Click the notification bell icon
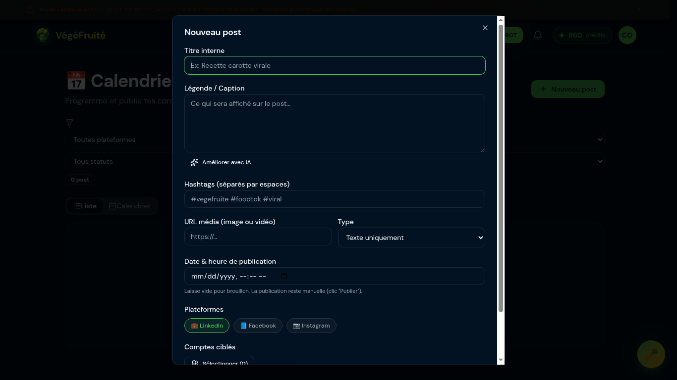This screenshot has width=677, height=380. click(538, 35)
